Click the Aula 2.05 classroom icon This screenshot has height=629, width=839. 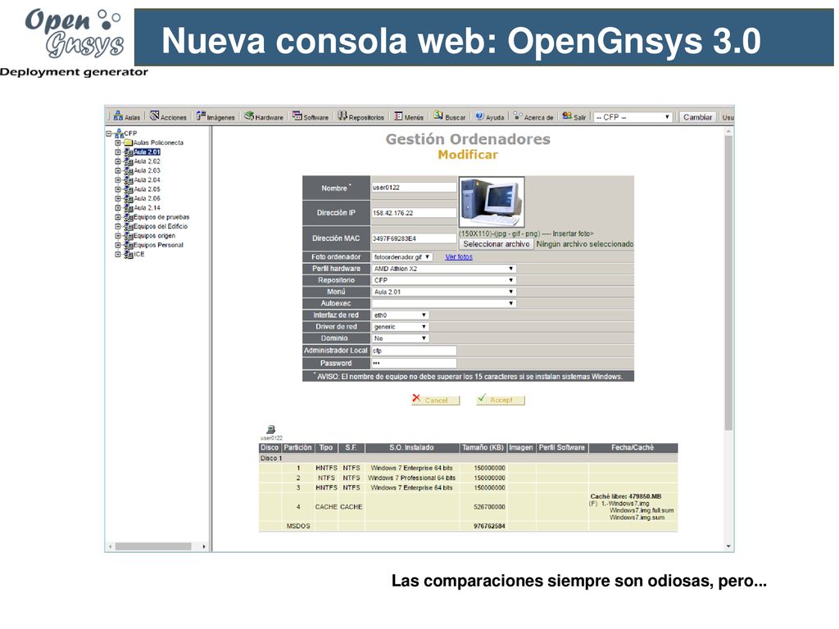(129, 189)
